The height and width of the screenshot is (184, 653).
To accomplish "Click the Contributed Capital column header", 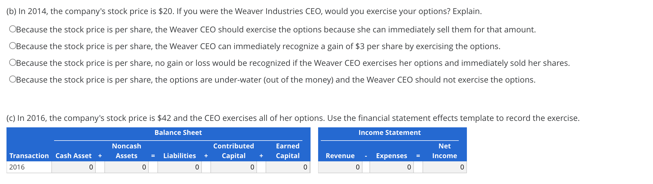I will pos(233,151).
